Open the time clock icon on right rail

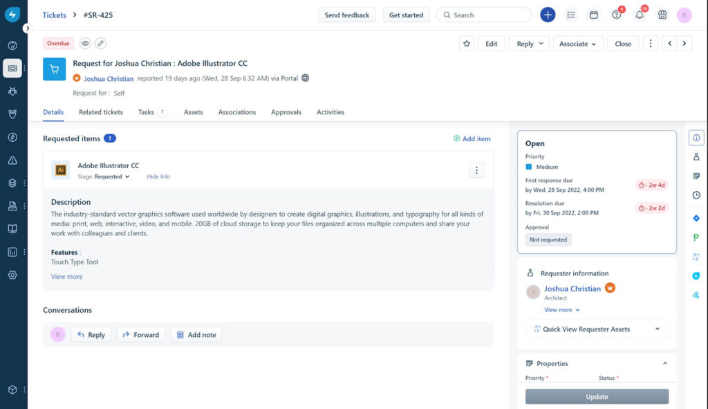click(x=696, y=195)
